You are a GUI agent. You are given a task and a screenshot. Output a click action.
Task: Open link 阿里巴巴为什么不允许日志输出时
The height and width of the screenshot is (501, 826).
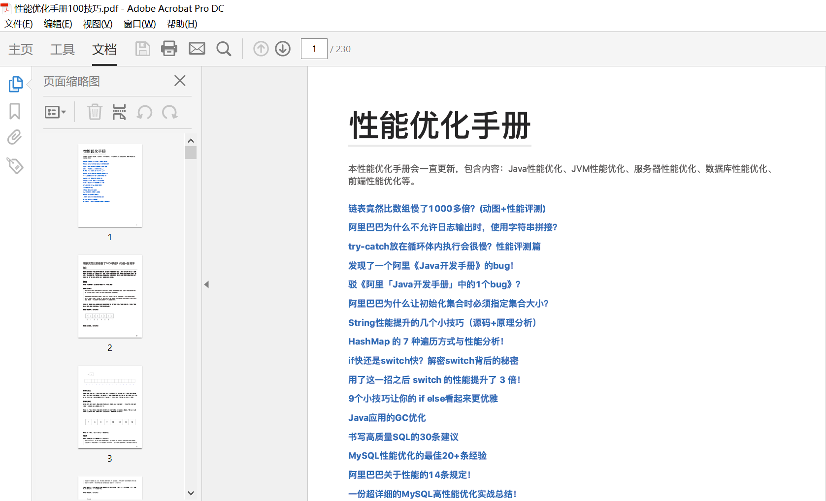453,227
